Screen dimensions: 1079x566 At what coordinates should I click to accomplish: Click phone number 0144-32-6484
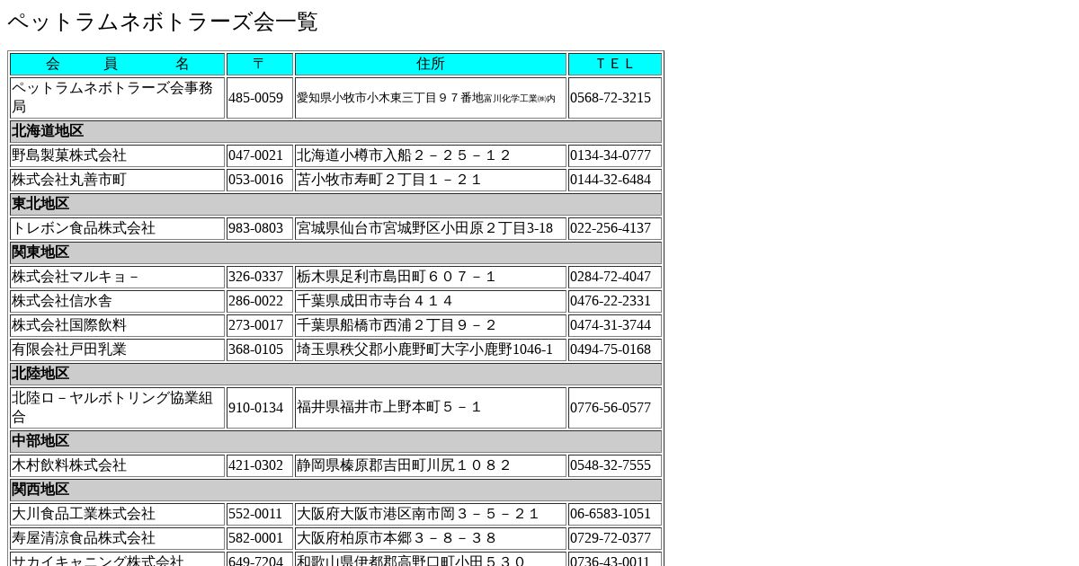pyautogui.click(x=611, y=180)
